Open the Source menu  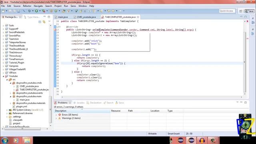(x=17, y=6)
